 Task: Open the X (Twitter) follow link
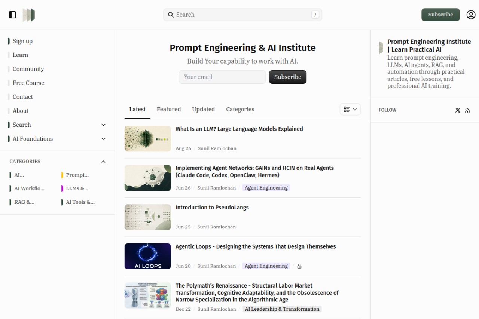458,110
